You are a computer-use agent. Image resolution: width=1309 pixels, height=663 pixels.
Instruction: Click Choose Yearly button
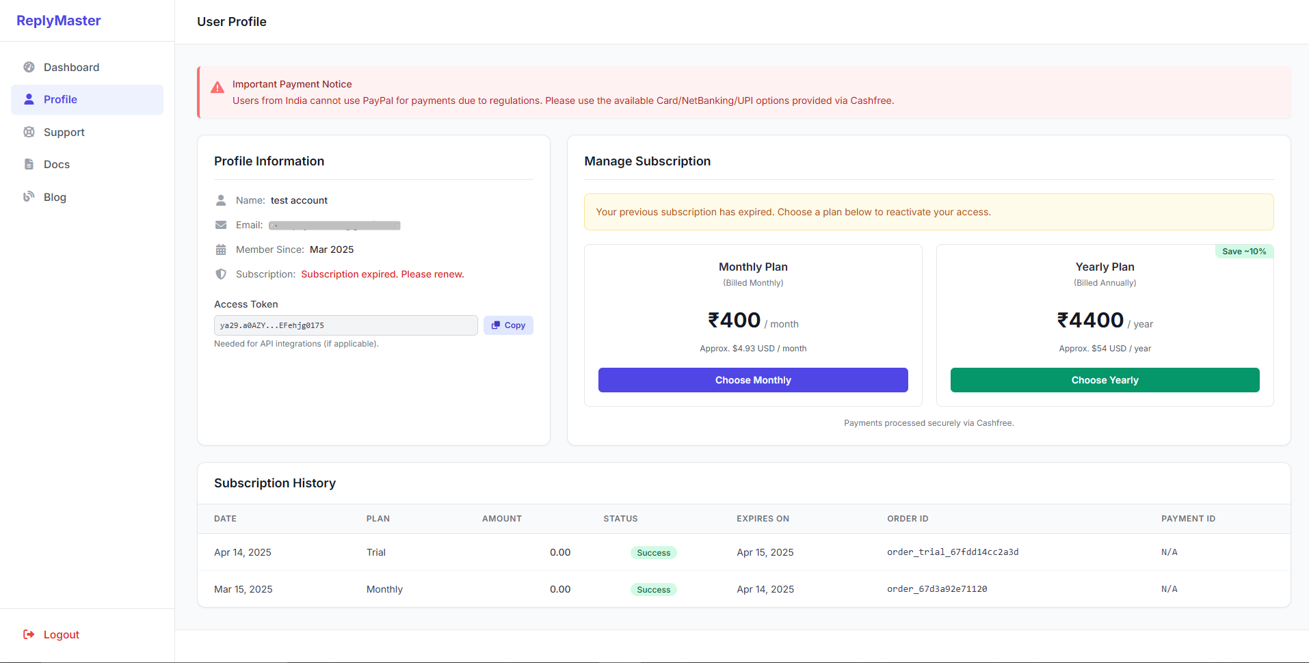coord(1105,380)
